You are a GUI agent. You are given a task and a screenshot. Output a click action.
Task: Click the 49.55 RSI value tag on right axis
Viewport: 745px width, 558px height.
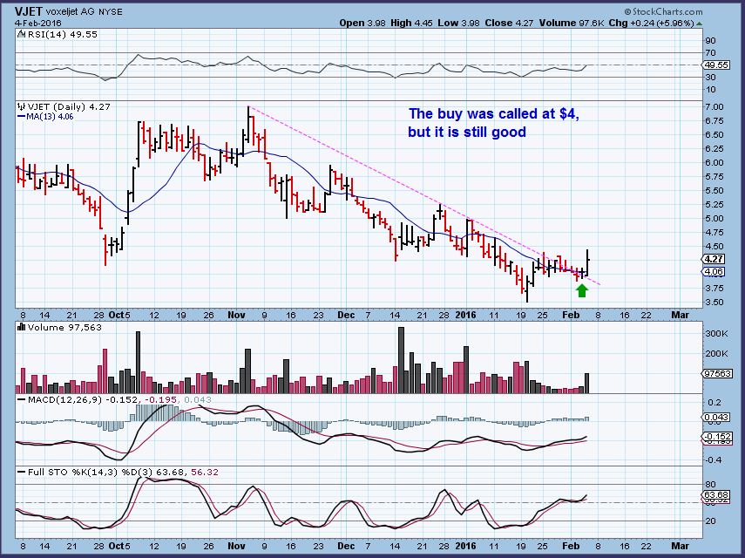(717, 65)
